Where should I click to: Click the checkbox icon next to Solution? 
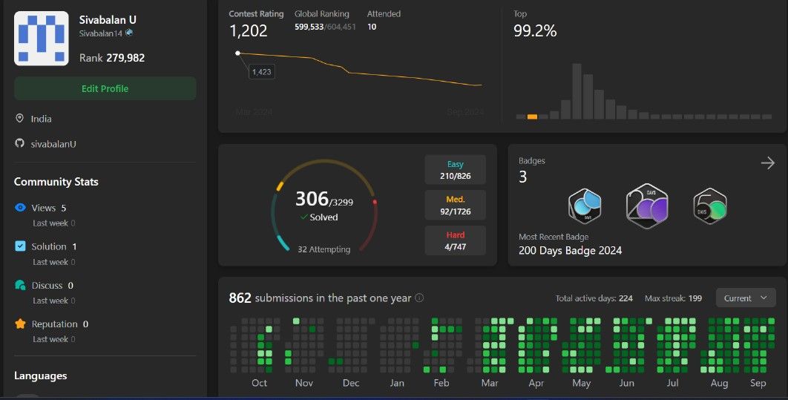point(20,246)
